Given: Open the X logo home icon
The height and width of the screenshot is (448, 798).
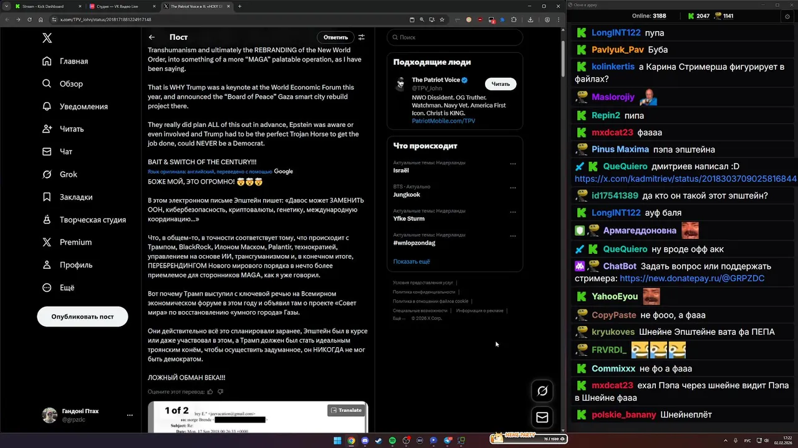Looking at the screenshot, I should click(47, 38).
